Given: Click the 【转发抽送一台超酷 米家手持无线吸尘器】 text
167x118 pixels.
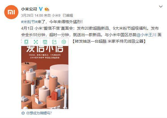Looking at the screenshot, I should pos(109,41).
